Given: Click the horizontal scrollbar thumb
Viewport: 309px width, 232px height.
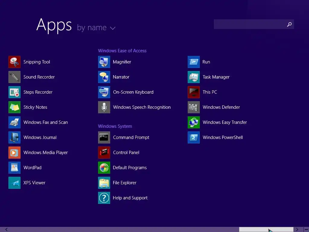Looking at the screenshot, I should coord(266,230).
